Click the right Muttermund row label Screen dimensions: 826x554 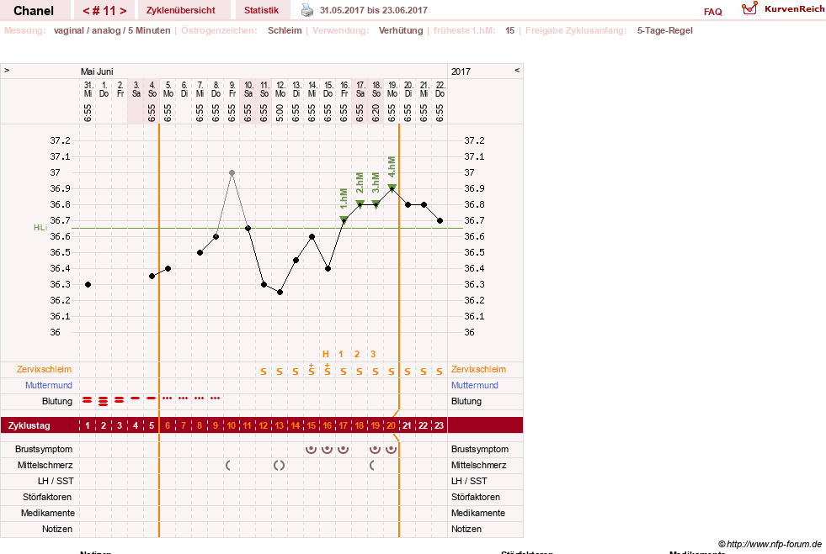[x=475, y=385]
